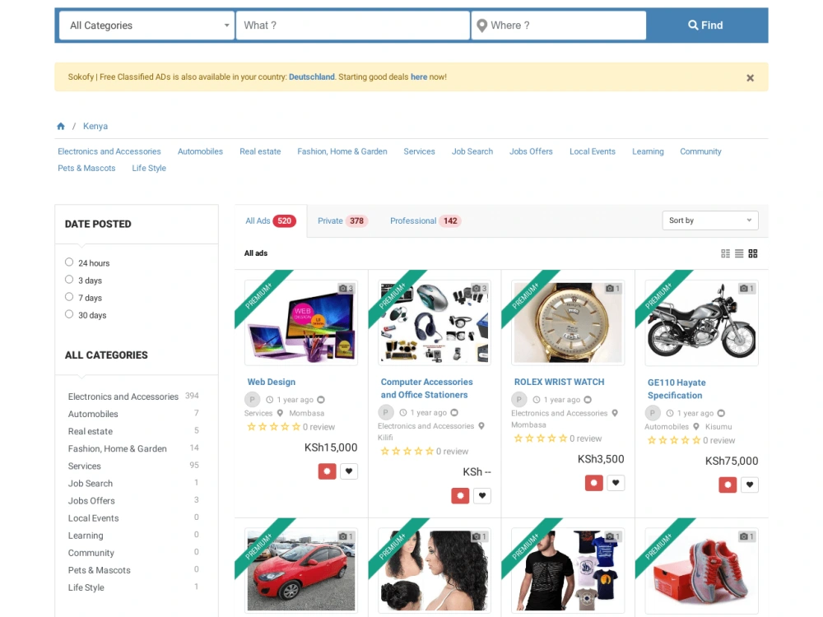Open Automobiles in top category menu

tap(200, 151)
